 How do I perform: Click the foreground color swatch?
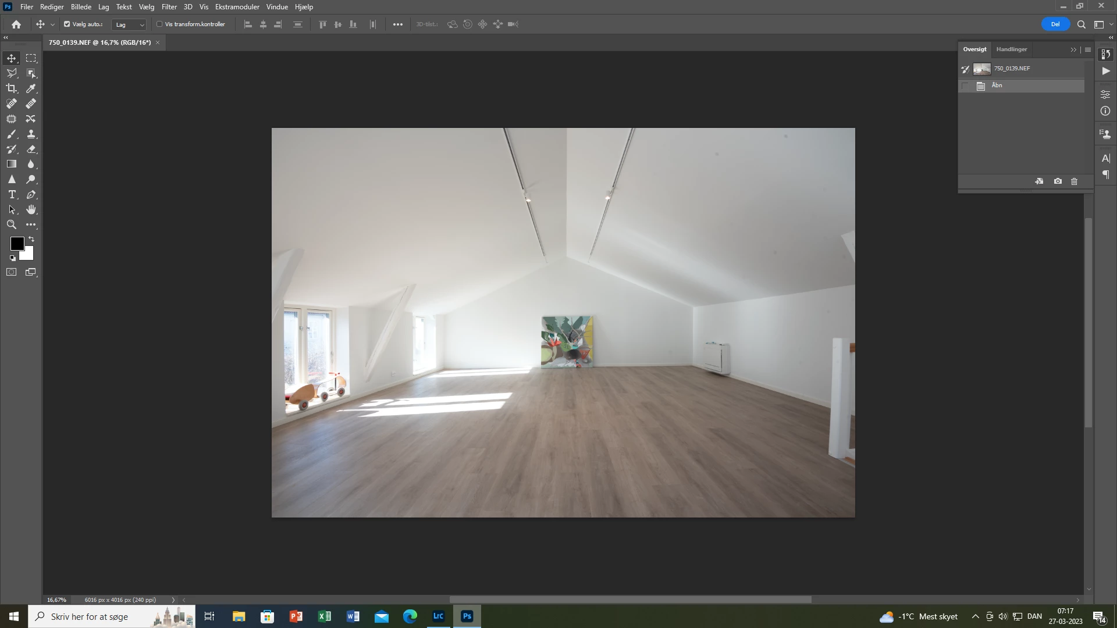click(x=16, y=244)
